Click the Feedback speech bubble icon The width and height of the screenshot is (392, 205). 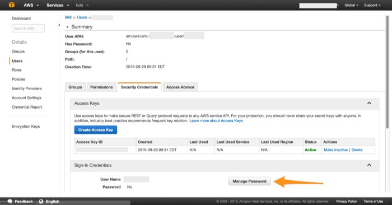tap(10, 201)
